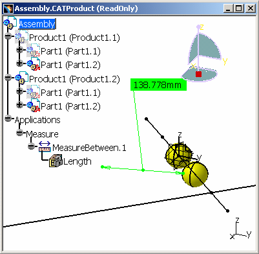Collapse the MeasureBetween.1 node
This screenshot has height=254, width=259.
[32, 146]
